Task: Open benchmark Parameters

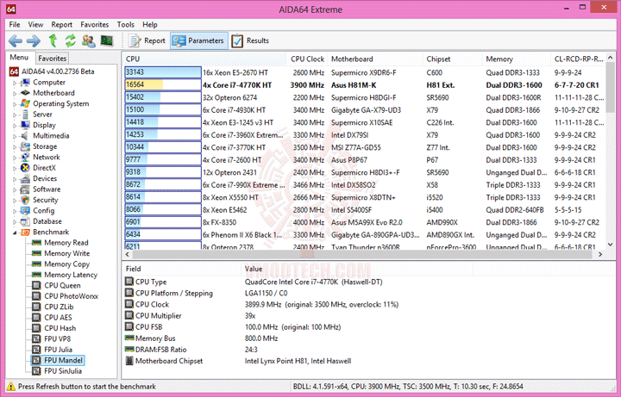Action: (x=199, y=40)
